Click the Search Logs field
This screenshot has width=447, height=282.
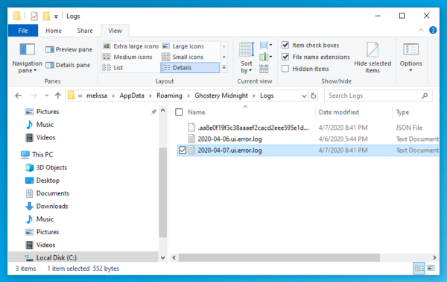[x=378, y=95]
